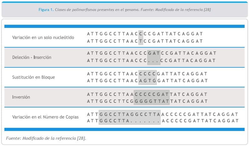249x146 pixels.
Task: Select the "Variación en un solo nucleótido" row label
Action: [x=43, y=37]
